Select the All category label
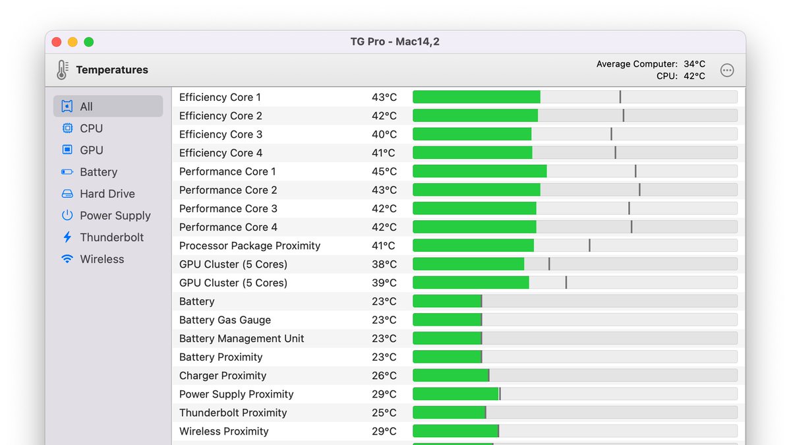 [x=86, y=107]
